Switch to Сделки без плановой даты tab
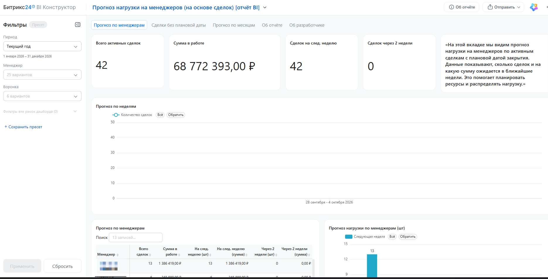 coord(179,25)
